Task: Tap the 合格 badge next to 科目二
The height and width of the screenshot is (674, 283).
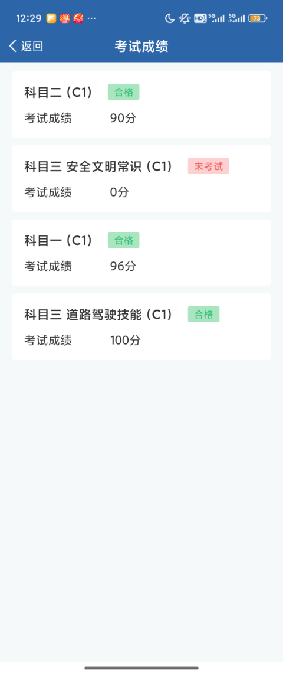Action: pos(124,92)
